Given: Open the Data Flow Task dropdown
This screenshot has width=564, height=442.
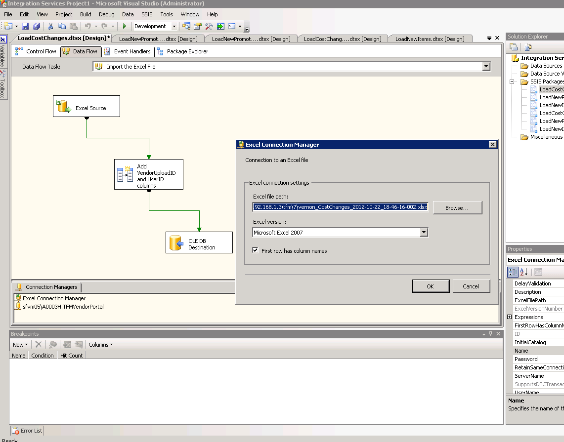Looking at the screenshot, I should [486, 66].
